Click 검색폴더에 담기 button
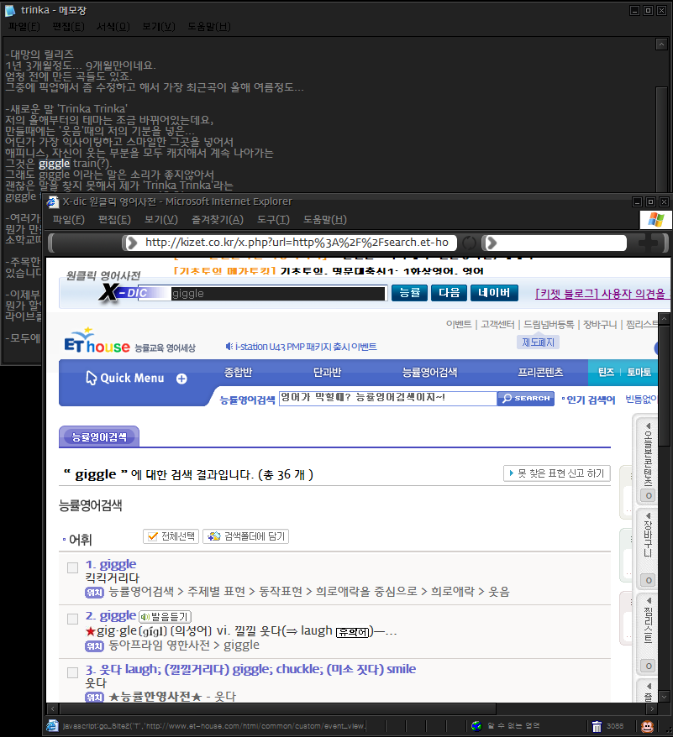The width and height of the screenshot is (673, 737). tap(245, 536)
